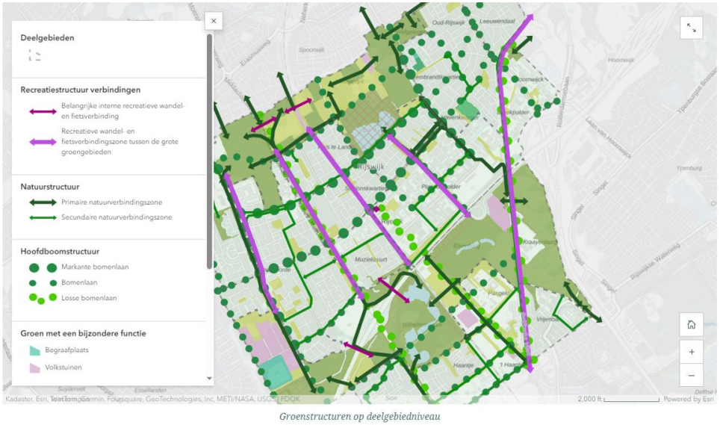This screenshot has width=720, height=425.
Task: Click the Deelgebieden dashed outline symbol
Action: click(x=34, y=55)
